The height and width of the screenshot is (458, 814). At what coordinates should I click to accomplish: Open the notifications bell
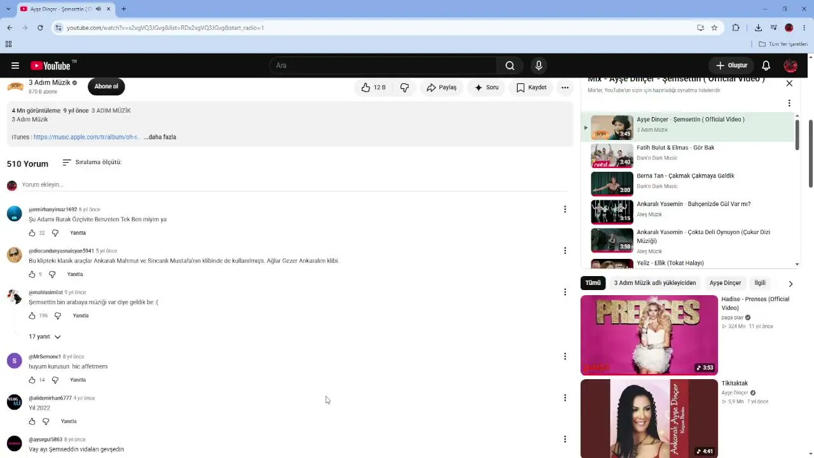click(x=766, y=66)
